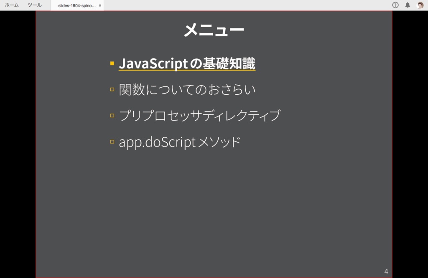Screen dimensions: 428x278
Task: Check notifications using the bell icon
Action: (x=408, y=5)
